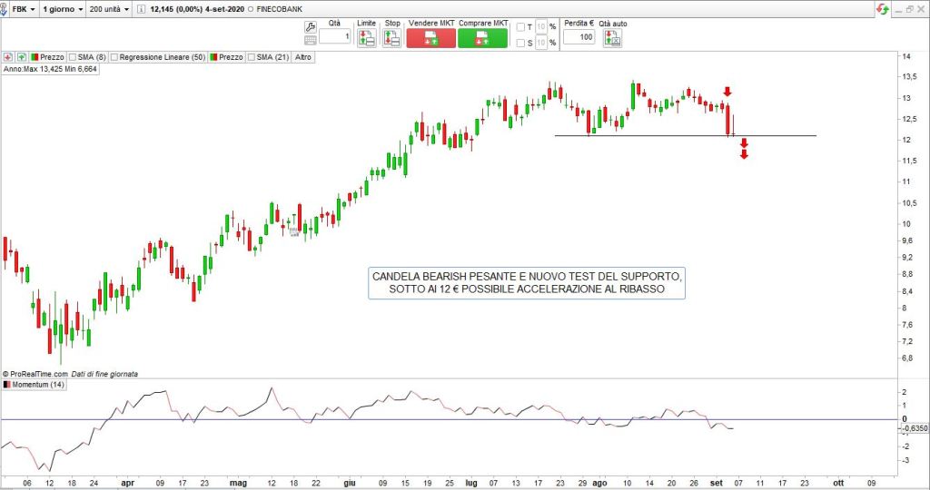The height and width of the screenshot is (490, 930).
Task: Enable the T percent checkbox
Action: (520, 27)
